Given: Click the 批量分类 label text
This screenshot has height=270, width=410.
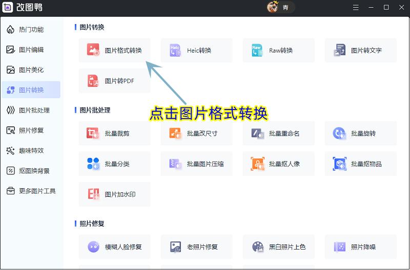Looking at the screenshot, I should click(117, 164).
